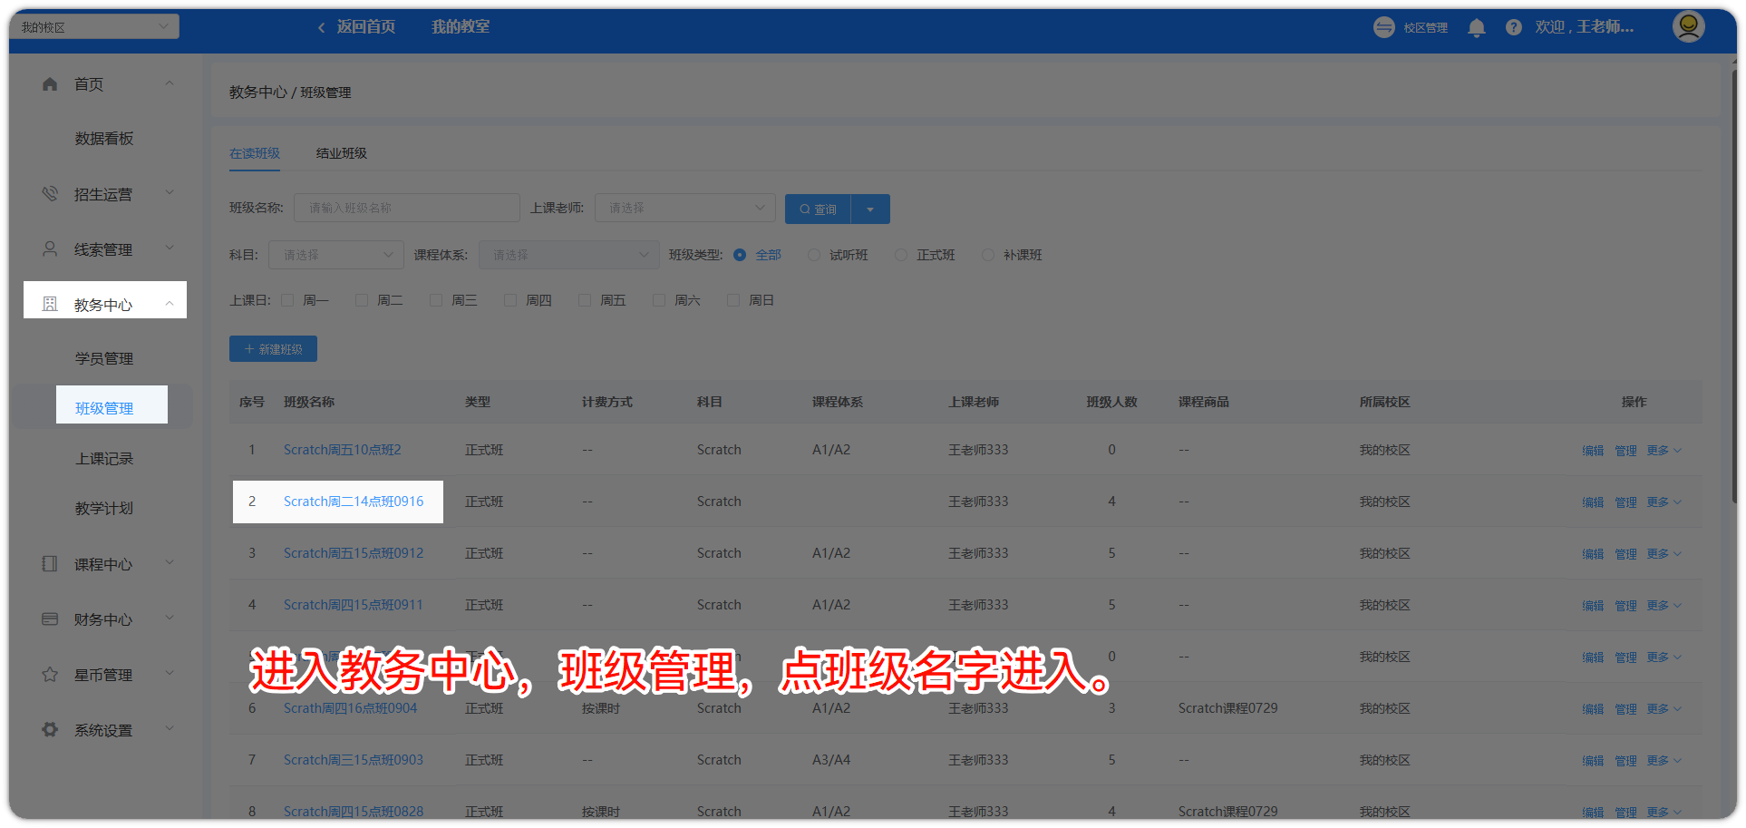The width and height of the screenshot is (1746, 828).
Task: Expand the 系统设置 menu chevron
Action: (x=170, y=729)
